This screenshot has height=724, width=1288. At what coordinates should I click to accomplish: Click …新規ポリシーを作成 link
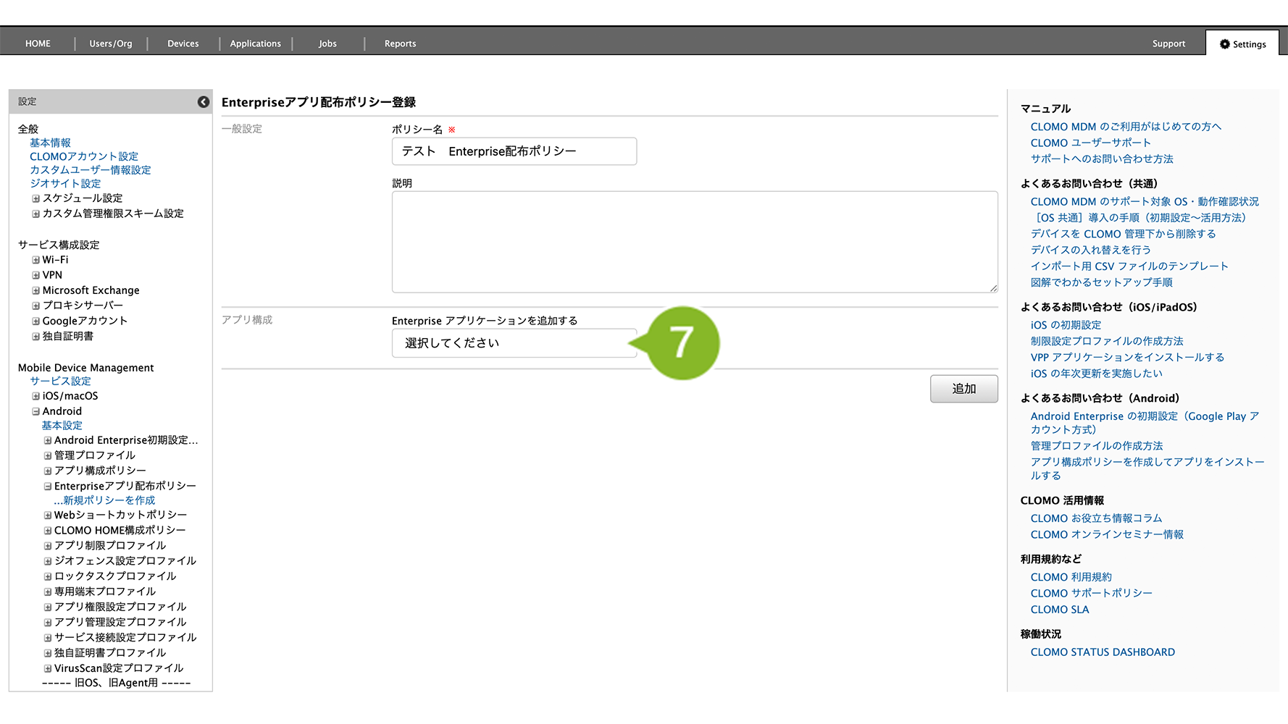pyautogui.click(x=104, y=500)
